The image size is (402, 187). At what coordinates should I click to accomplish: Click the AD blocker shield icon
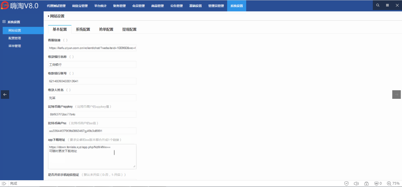coord(376,183)
